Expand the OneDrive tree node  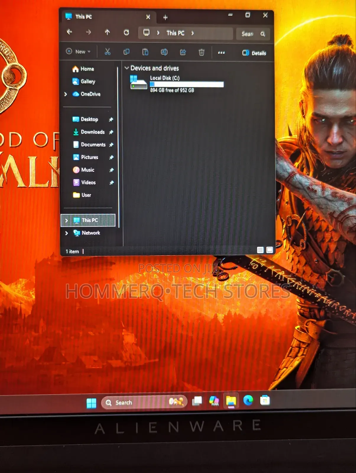coord(66,94)
